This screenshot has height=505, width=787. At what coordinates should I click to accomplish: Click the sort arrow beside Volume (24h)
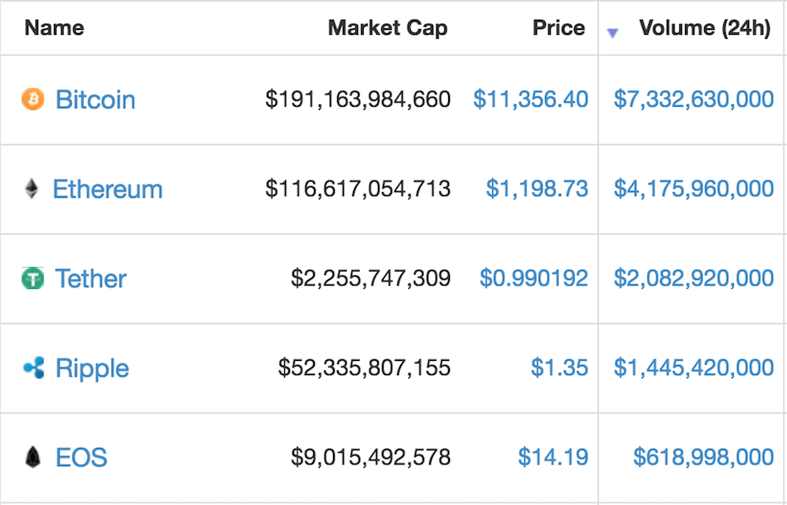coord(613,32)
